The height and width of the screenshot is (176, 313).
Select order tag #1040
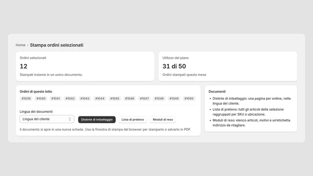41,99
